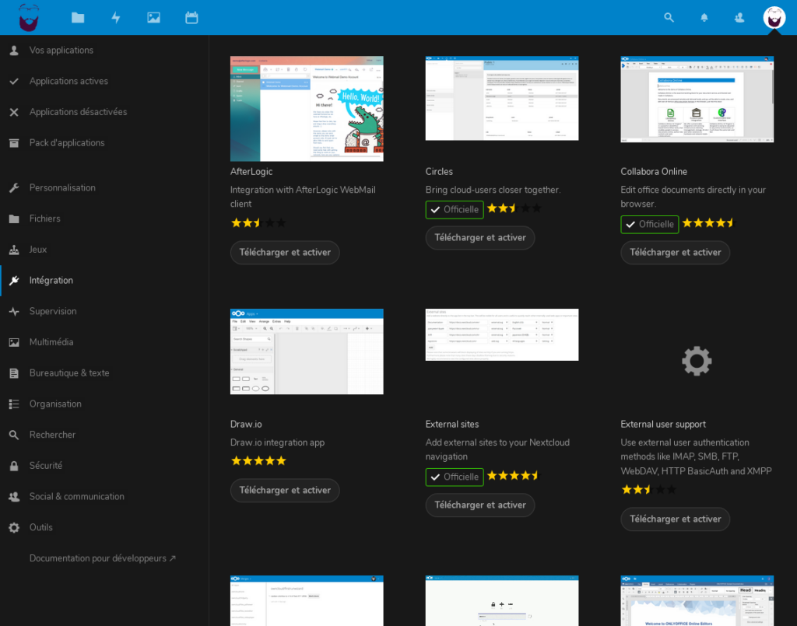797x626 pixels.
Task: Open the search magnifier in header
Action: tap(669, 17)
